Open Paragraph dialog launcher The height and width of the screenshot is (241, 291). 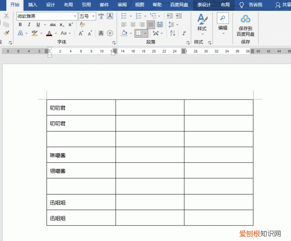click(x=188, y=43)
